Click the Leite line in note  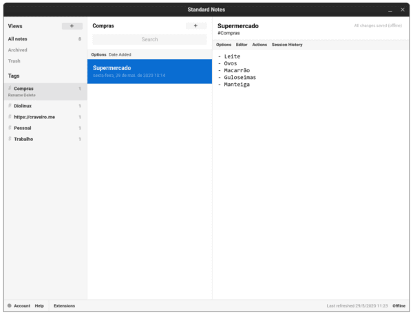pyautogui.click(x=229, y=56)
